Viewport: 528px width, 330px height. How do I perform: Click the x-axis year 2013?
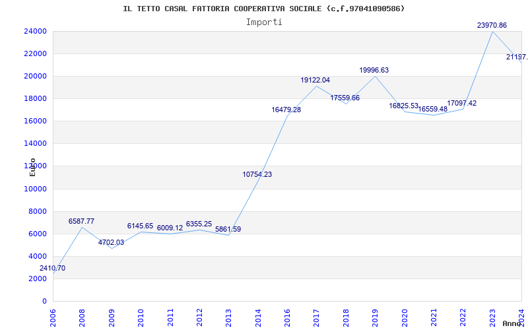(x=228, y=317)
